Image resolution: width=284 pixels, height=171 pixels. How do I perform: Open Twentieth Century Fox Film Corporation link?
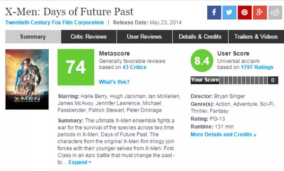coord(54,23)
